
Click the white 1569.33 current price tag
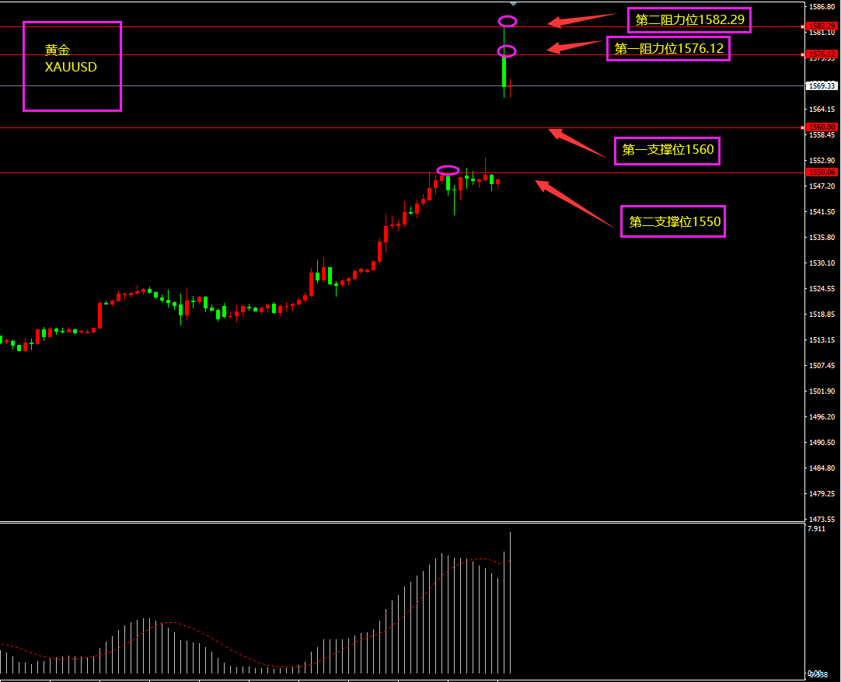(x=821, y=85)
